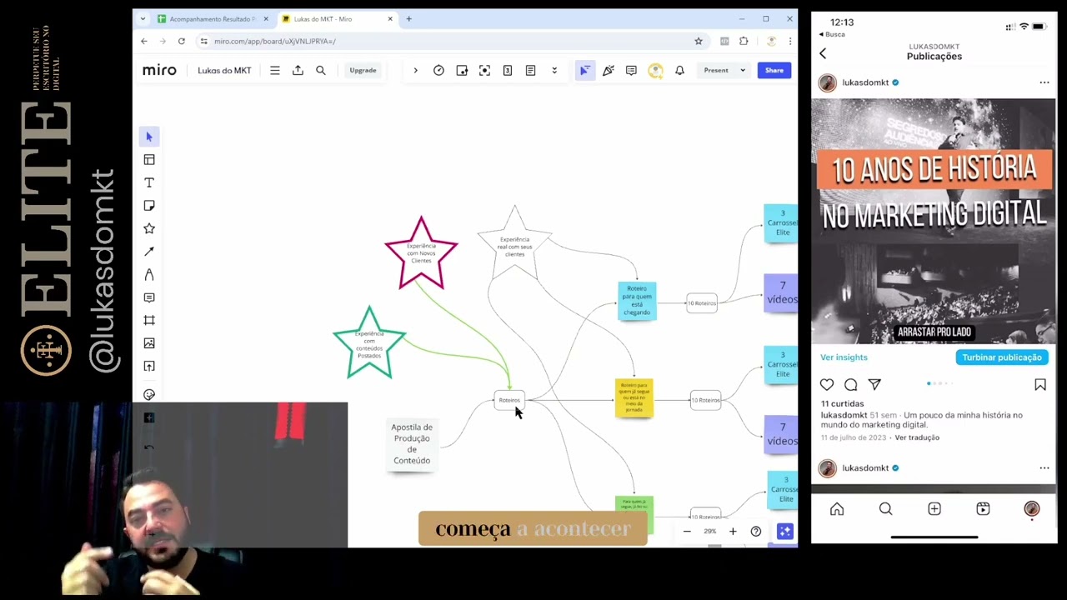Export the board with the upload arrow icon
The width and height of the screenshot is (1067, 600).
(x=298, y=71)
